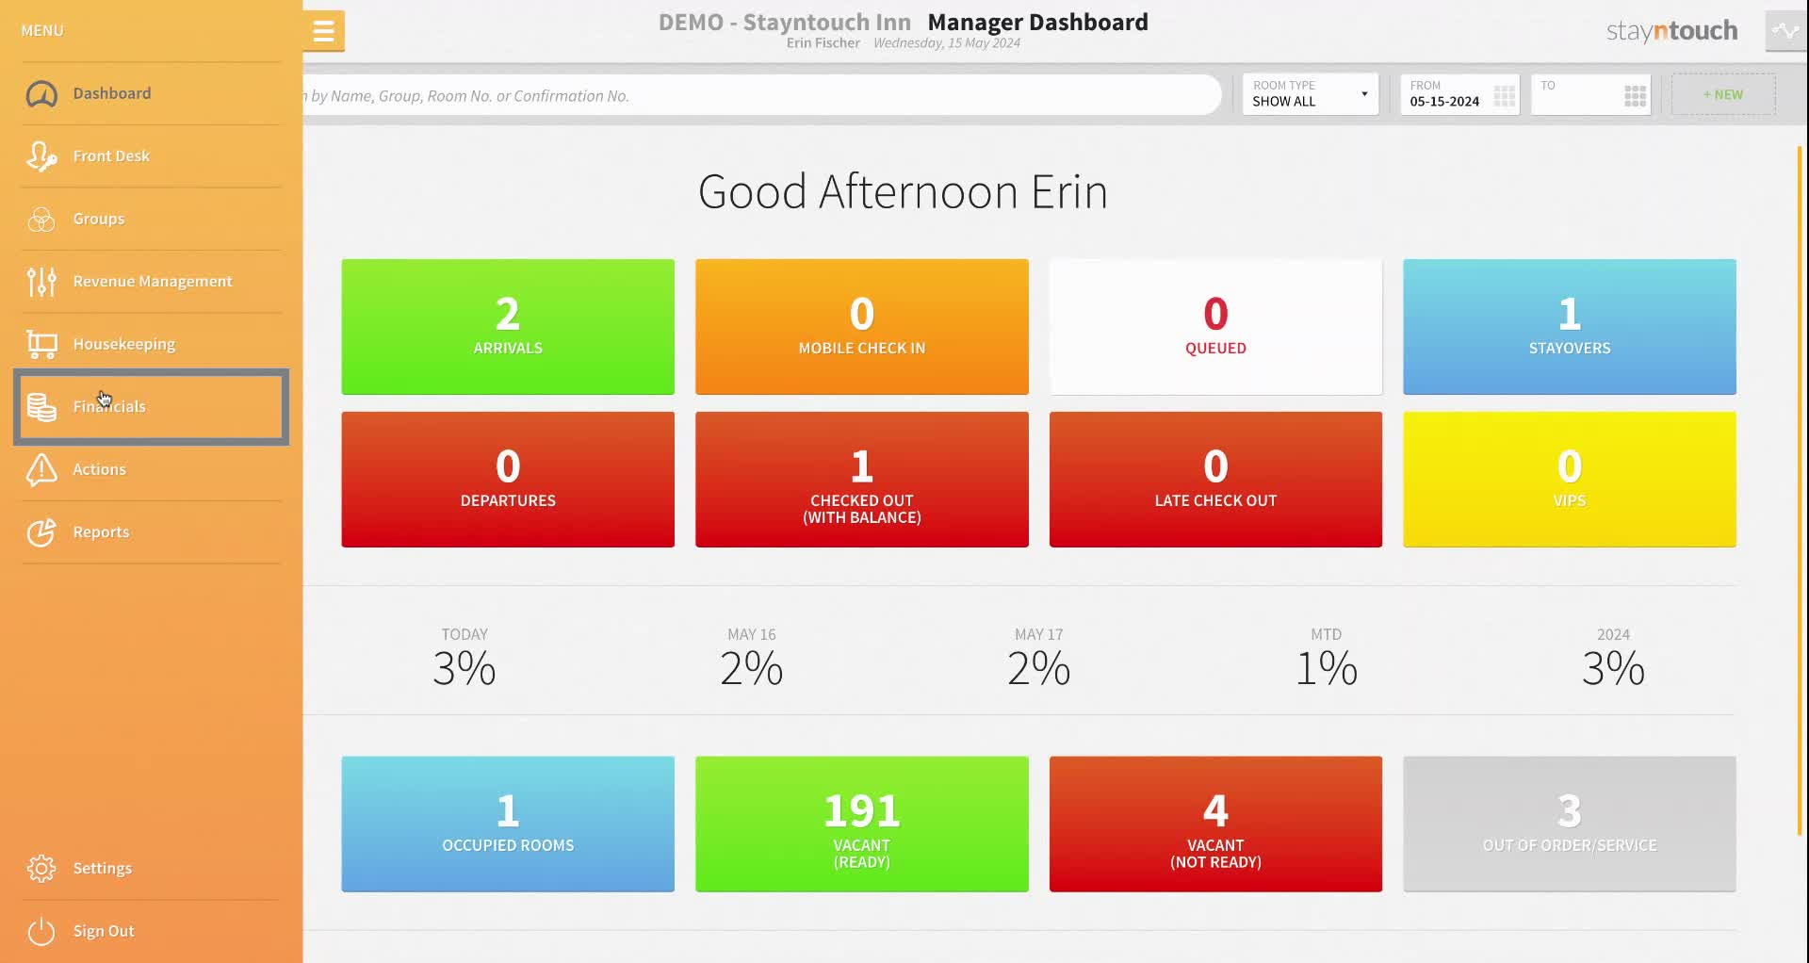Open the 0 Mobile Check In tile
The width and height of the screenshot is (1809, 963).
862,327
